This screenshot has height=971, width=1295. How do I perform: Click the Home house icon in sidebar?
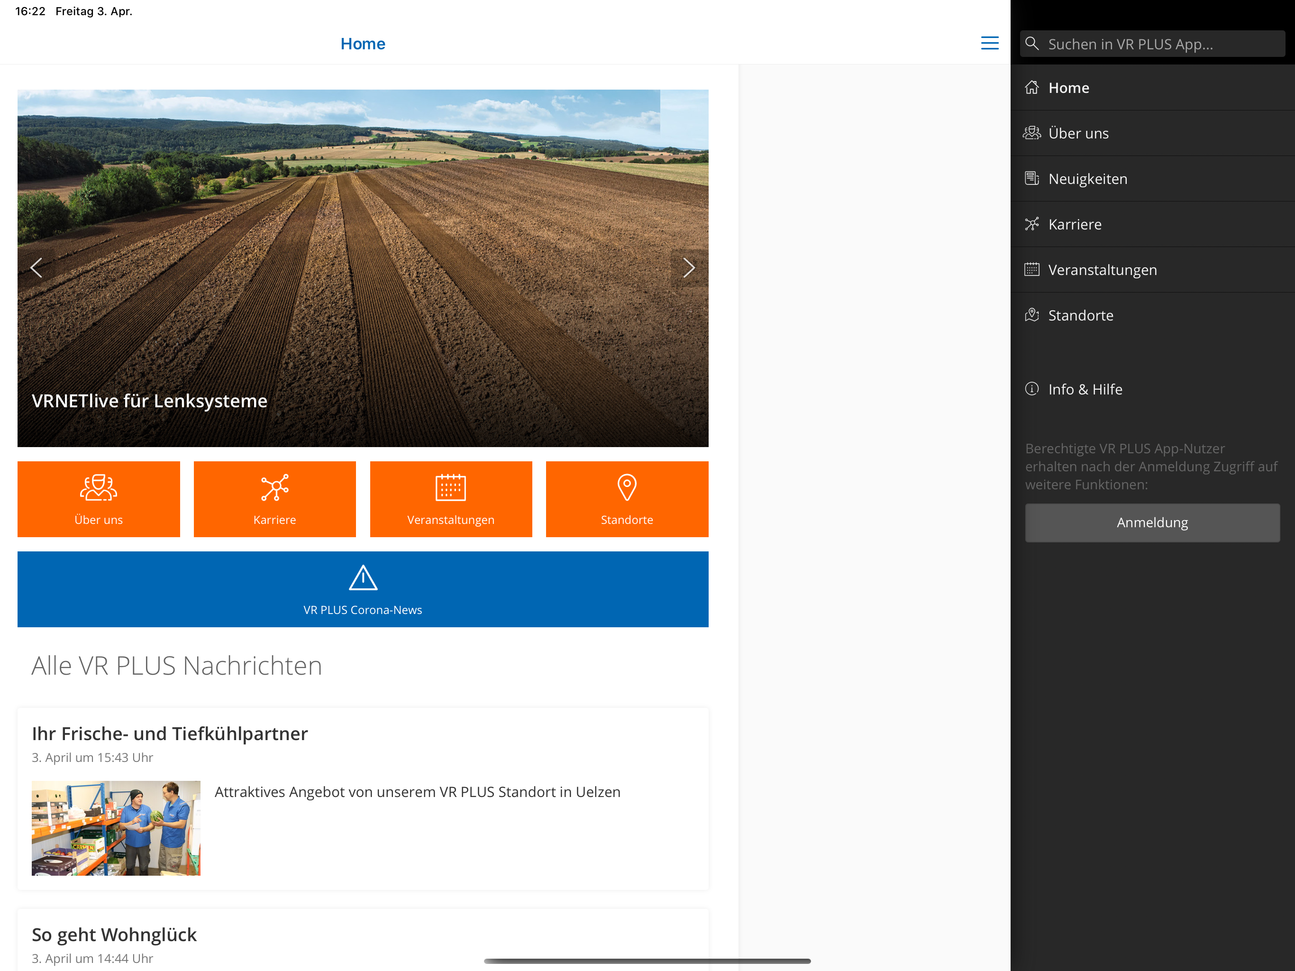[x=1031, y=87]
